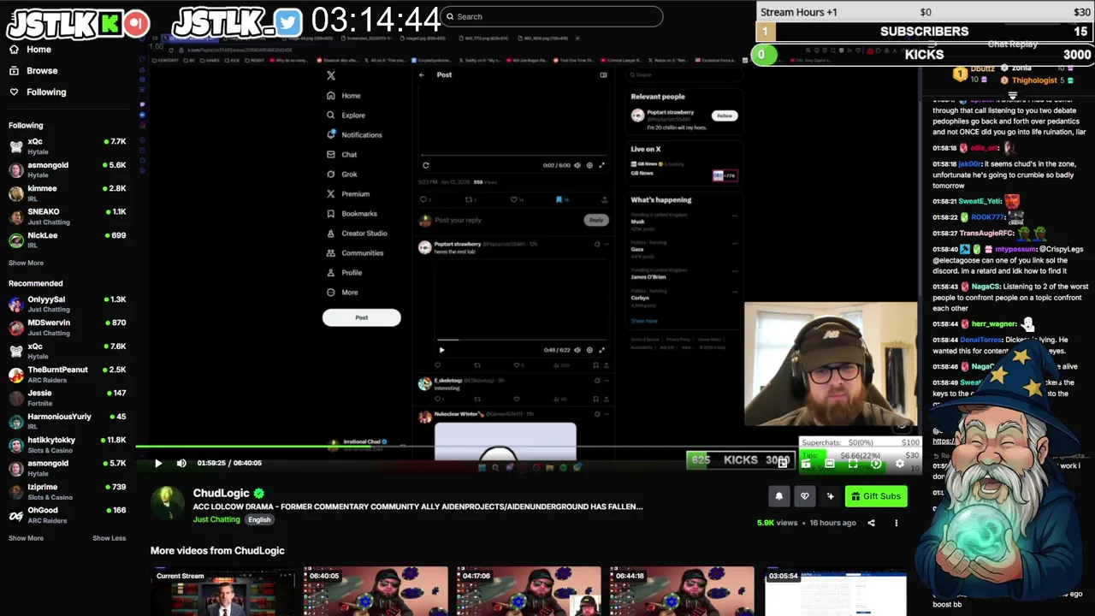Click Show more under What's happening

click(644, 321)
